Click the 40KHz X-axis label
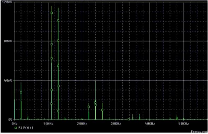 click(x=150, y=124)
